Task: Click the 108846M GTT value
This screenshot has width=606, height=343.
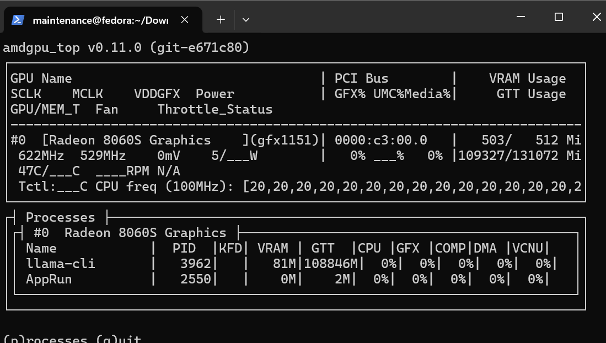Action: [x=330, y=264]
